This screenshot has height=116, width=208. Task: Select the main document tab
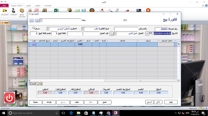[x=5, y=23]
